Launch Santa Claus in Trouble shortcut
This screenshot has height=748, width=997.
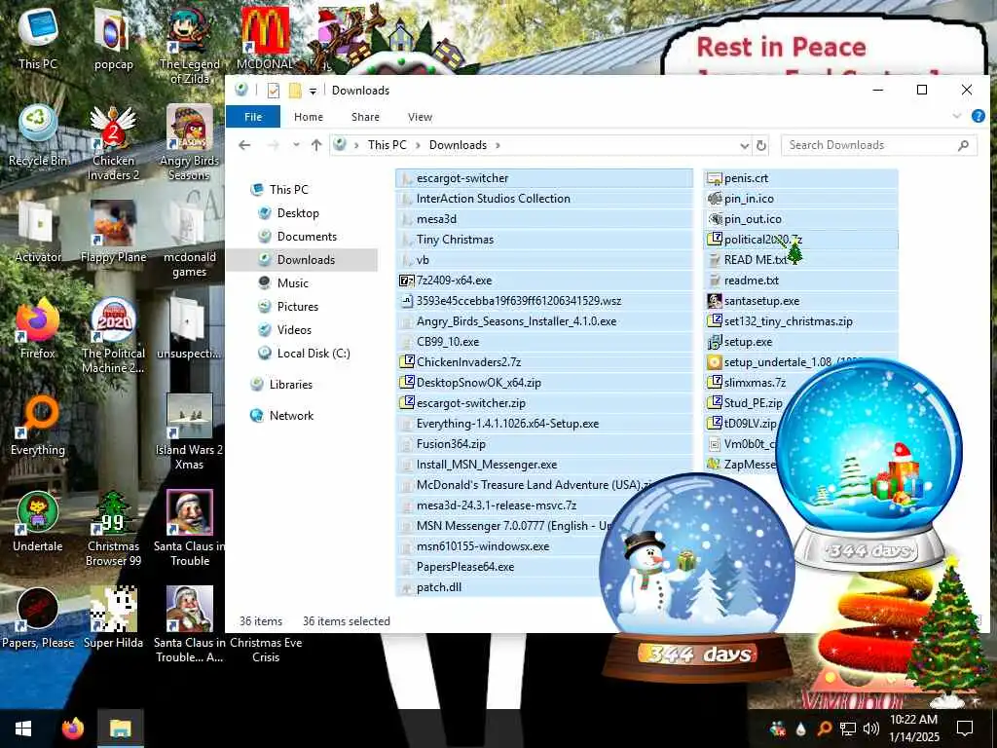[190, 529]
